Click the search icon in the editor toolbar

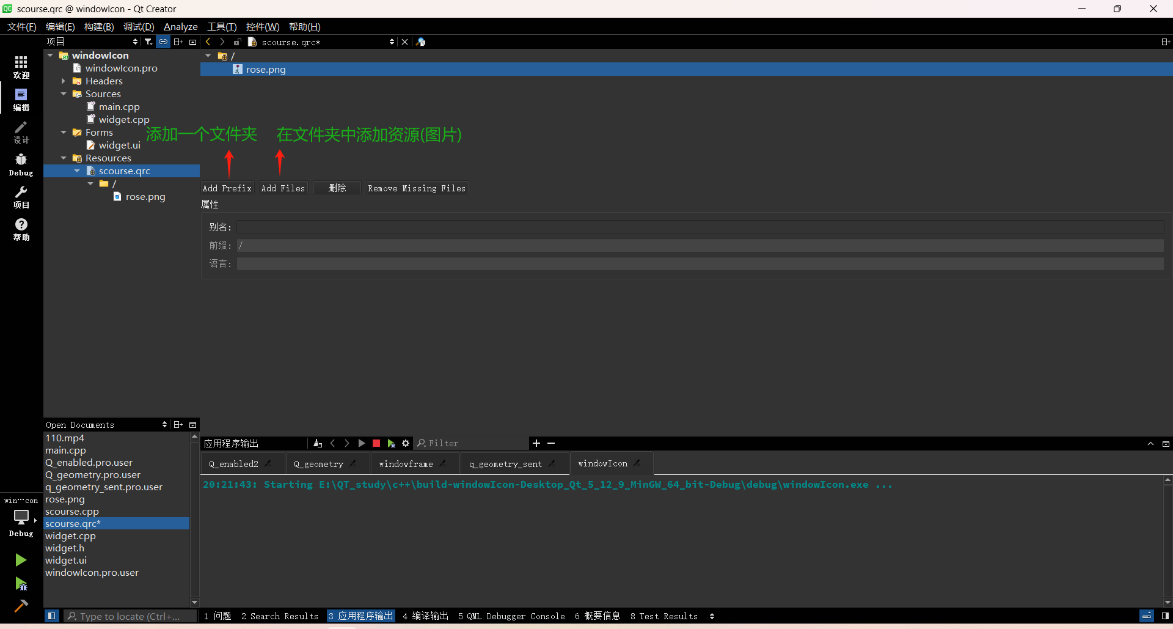421,42
